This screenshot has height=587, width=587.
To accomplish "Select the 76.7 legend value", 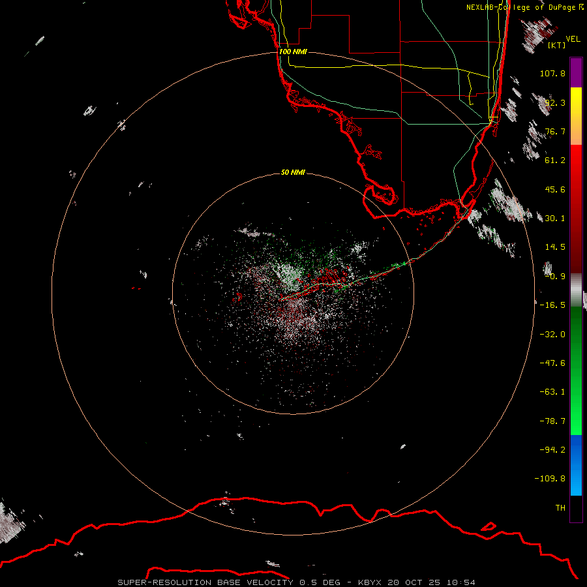I will [x=555, y=131].
